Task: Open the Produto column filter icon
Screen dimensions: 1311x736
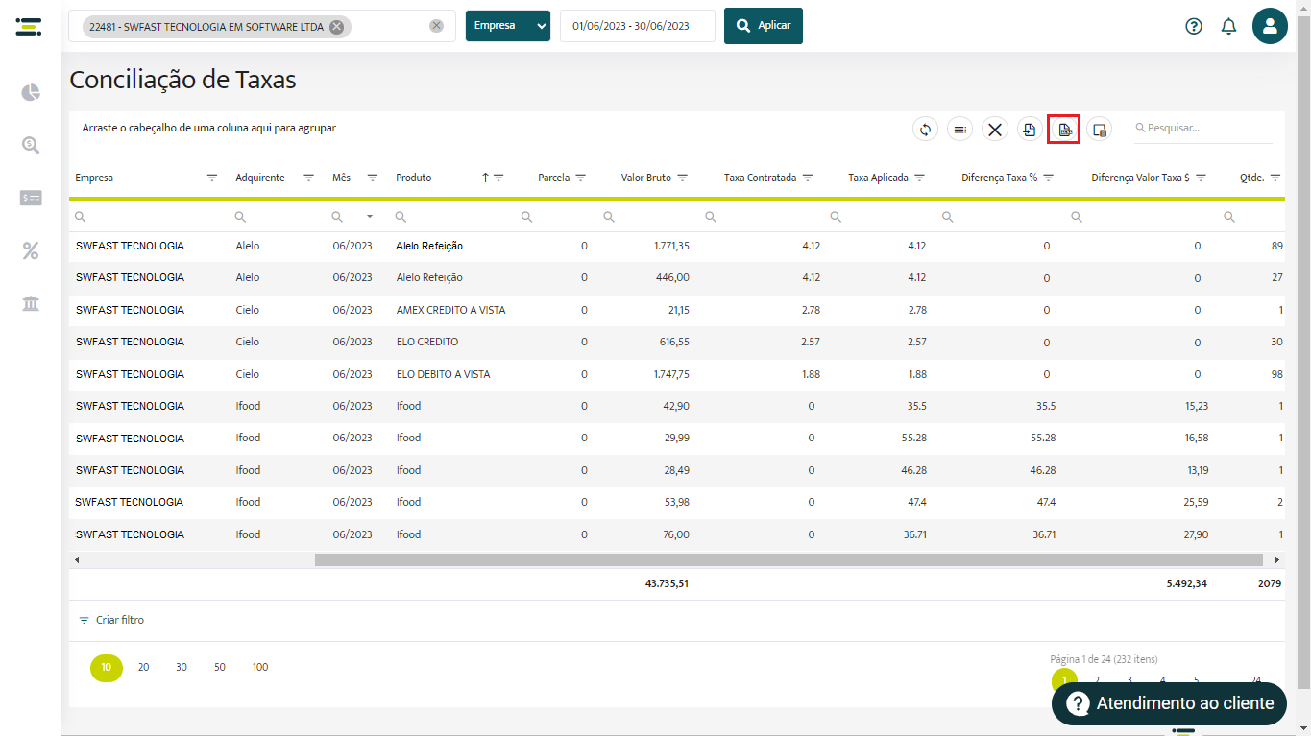Action: pos(498,178)
